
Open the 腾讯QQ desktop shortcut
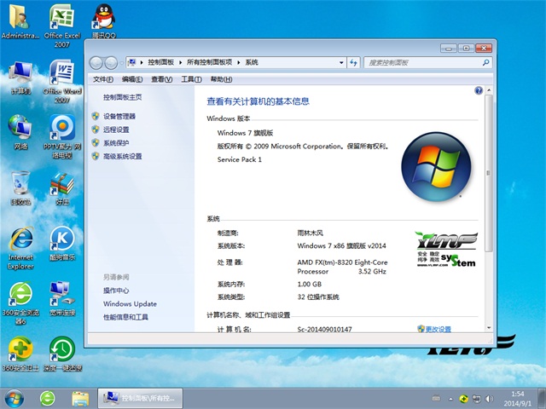coord(103,20)
